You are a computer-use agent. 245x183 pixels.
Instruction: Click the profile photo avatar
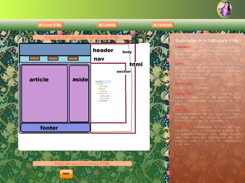225,9
